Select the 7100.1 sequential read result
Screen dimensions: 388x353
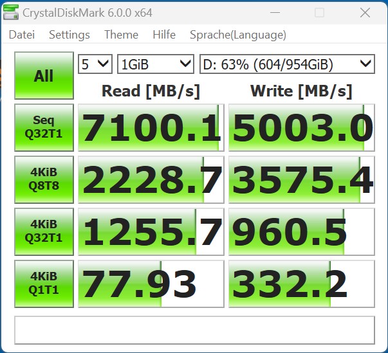151,127
